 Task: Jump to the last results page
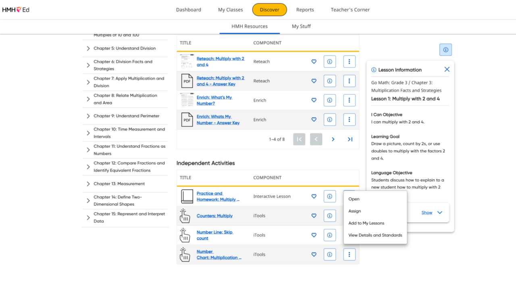(350, 139)
